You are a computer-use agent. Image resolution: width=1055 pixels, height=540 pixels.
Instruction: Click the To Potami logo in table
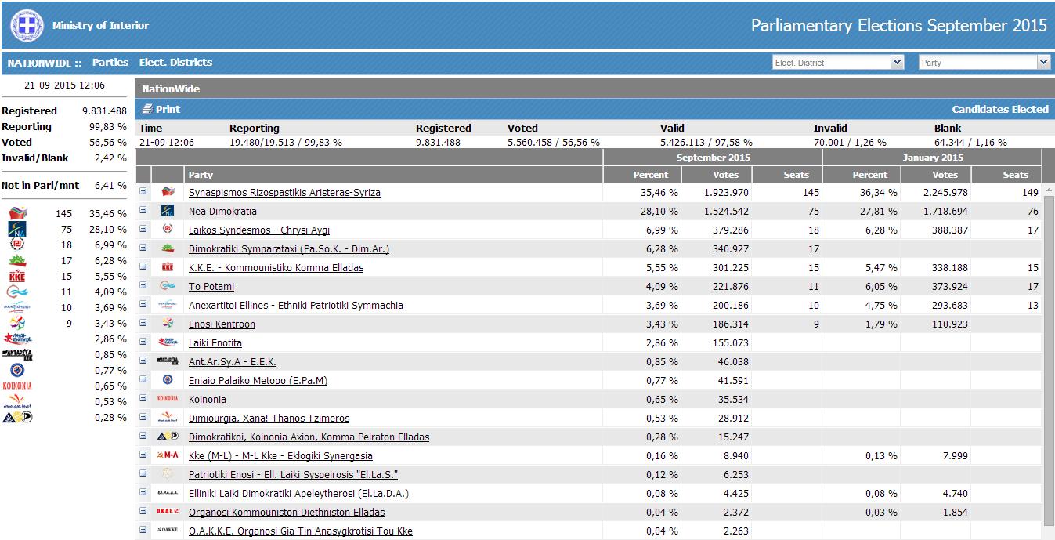click(x=168, y=286)
